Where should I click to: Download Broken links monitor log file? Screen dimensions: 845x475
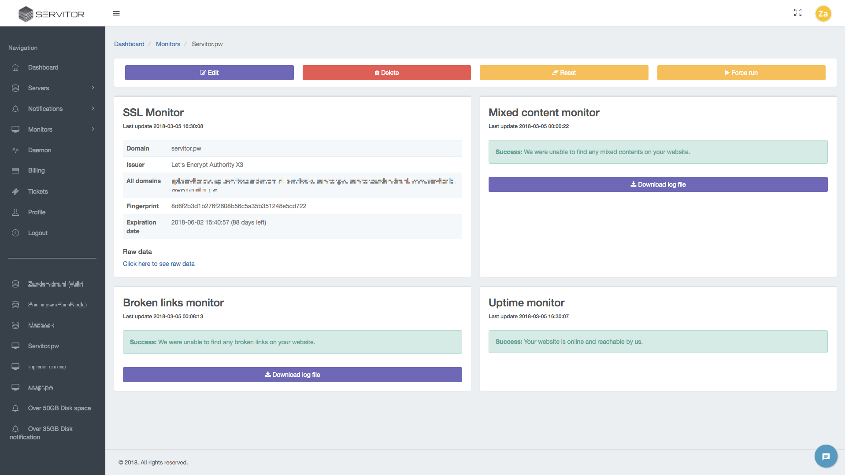click(292, 375)
